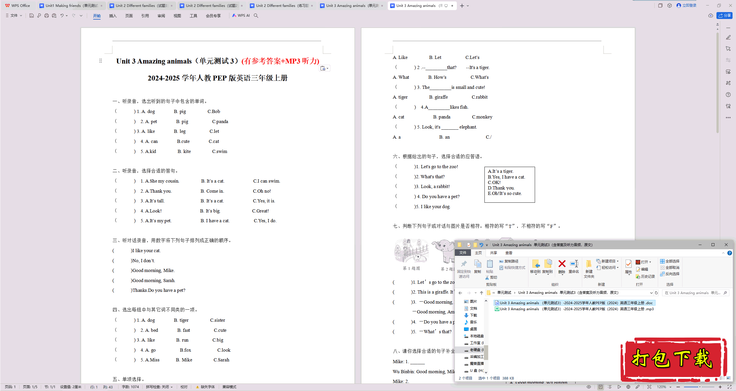
Task: Switch to the 审阅 ribbon tab
Action: pyautogui.click(x=161, y=16)
